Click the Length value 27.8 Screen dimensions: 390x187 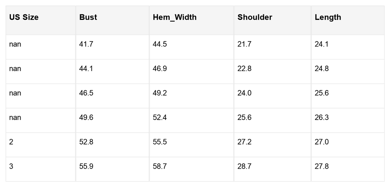tap(321, 166)
